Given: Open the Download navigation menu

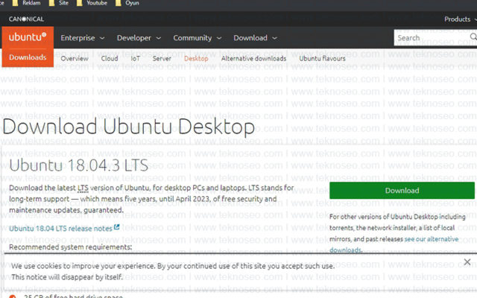Looking at the screenshot, I should point(255,38).
